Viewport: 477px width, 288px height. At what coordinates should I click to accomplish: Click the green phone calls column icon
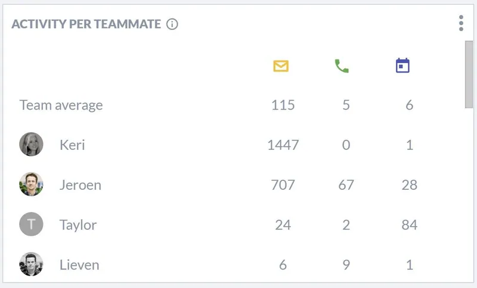point(342,66)
